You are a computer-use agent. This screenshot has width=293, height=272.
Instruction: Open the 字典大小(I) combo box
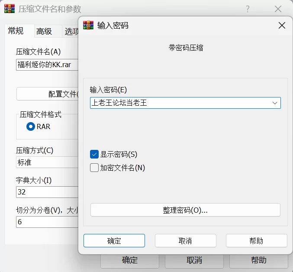(x=47, y=192)
